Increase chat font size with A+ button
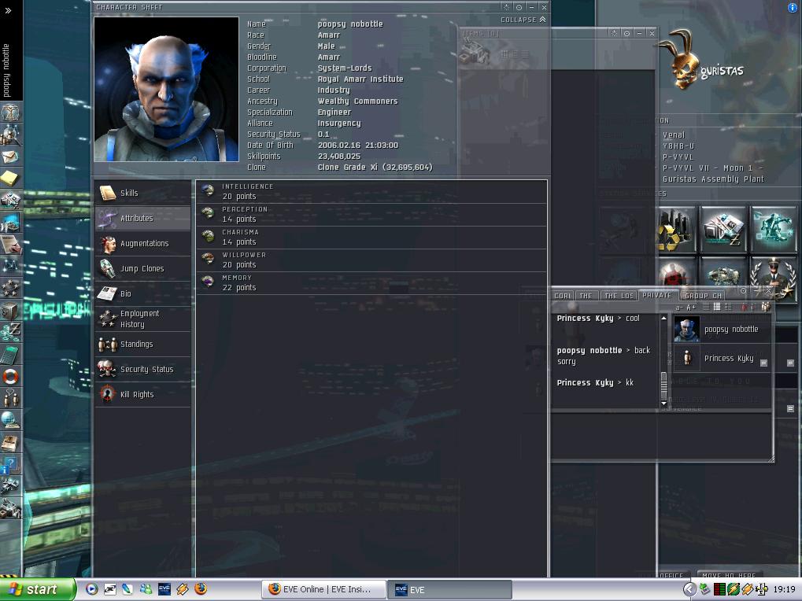802x601 pixels. (691, 307)
